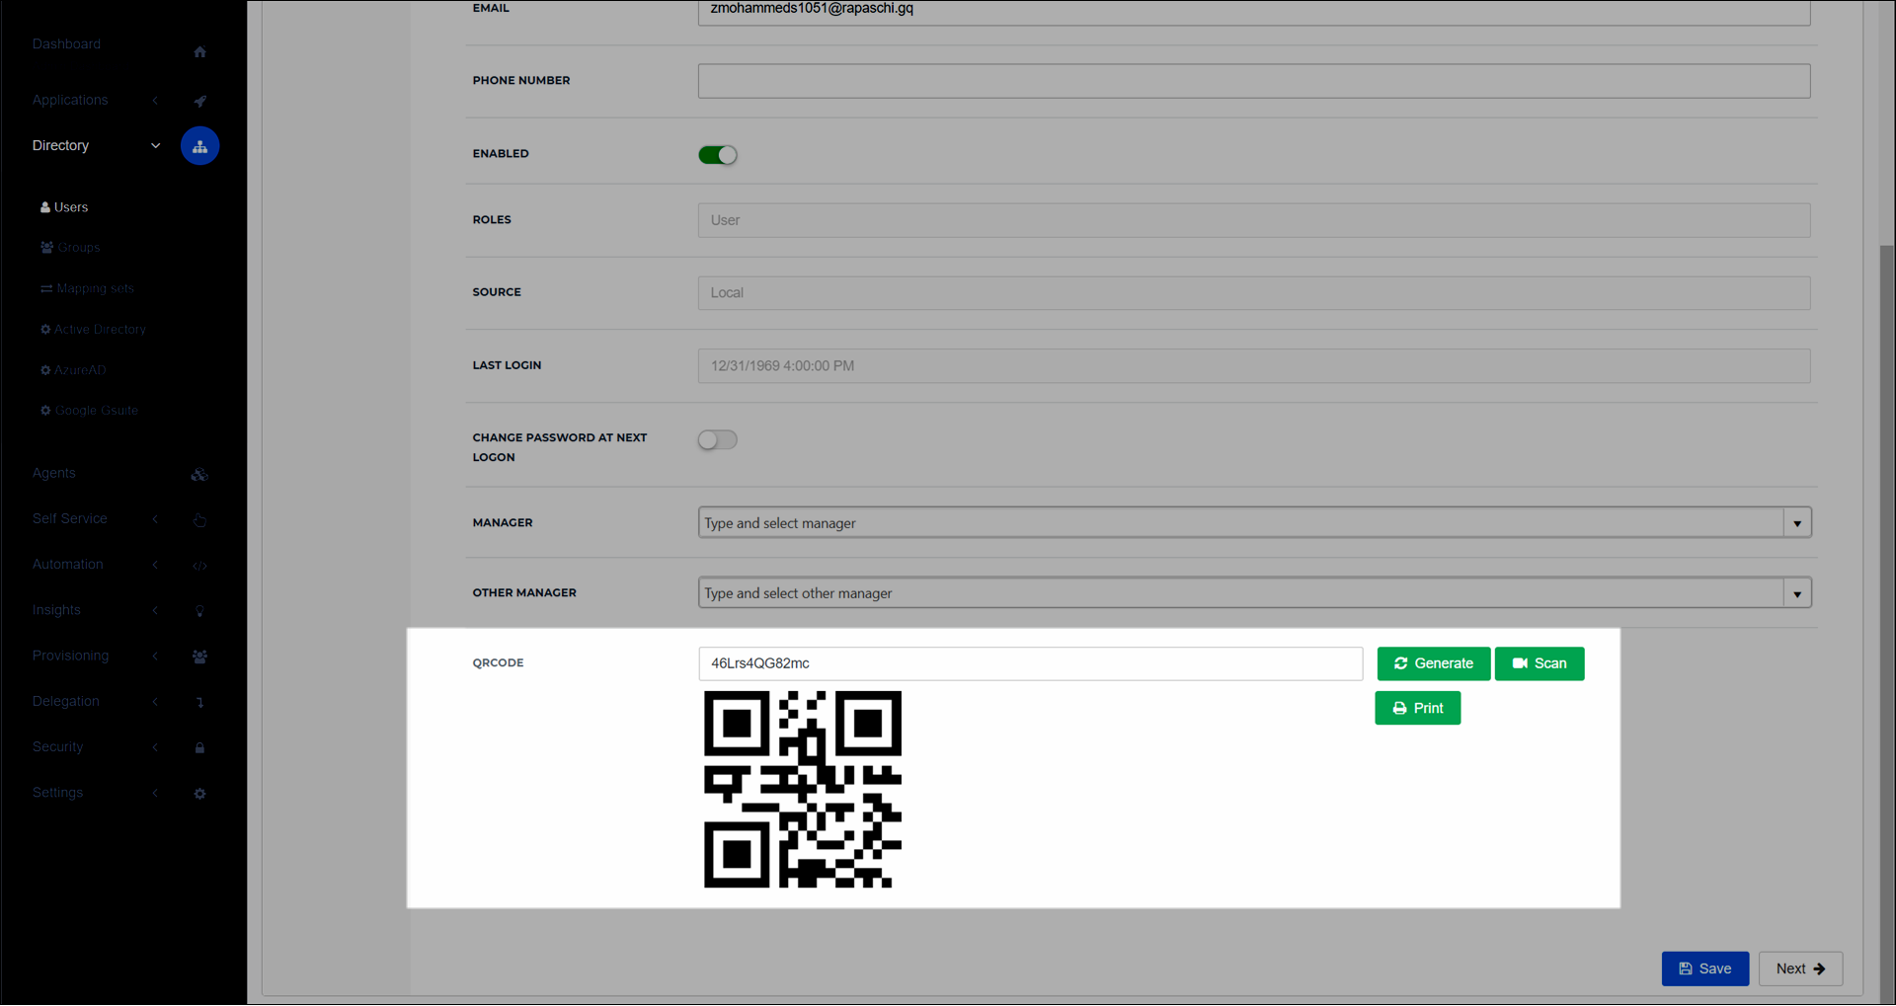Toggle the Enabled switch off
This screenshot has width=1896, height=1006.
click(x=718, y=155)
